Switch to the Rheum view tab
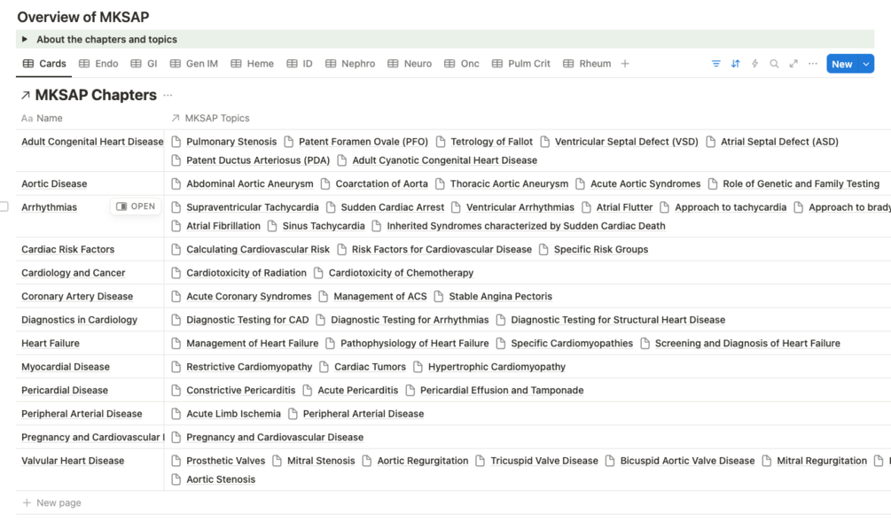The width and height of the screenshot is (891, 529). [x=587, y=64]
